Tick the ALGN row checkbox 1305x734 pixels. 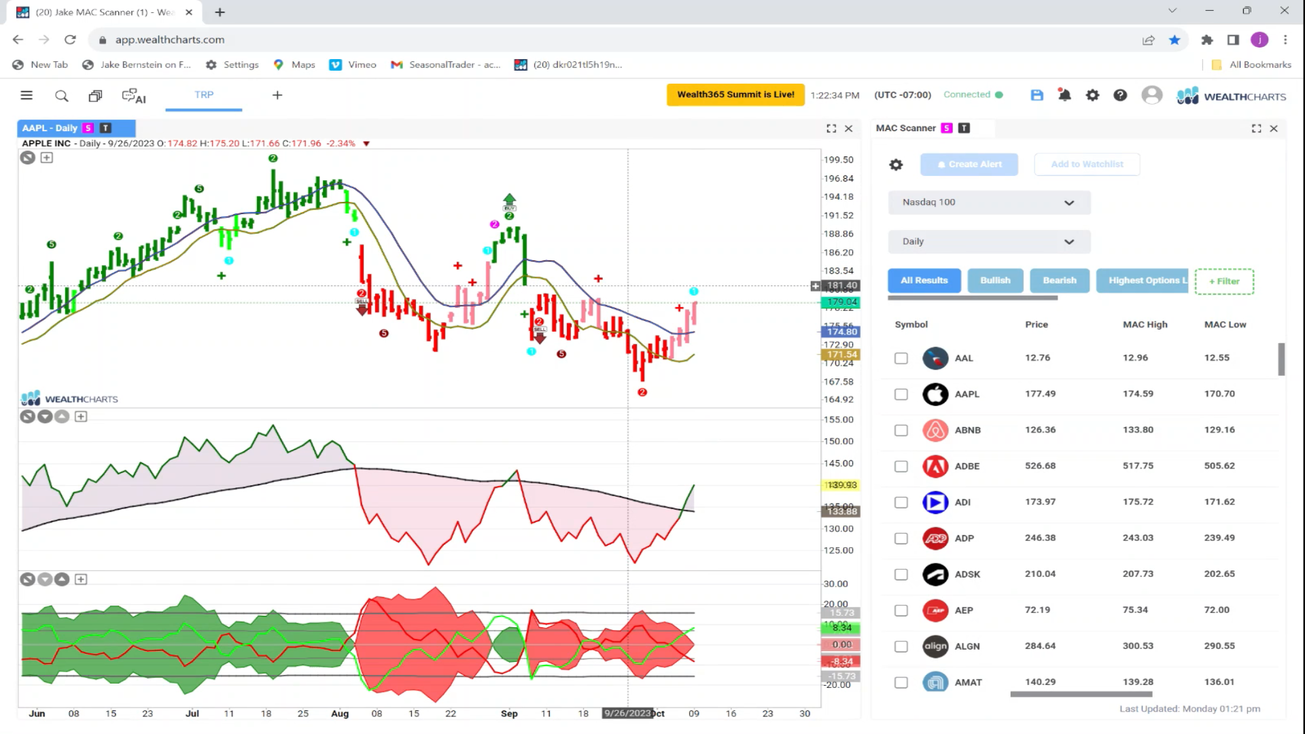pyautogui.click(x=901, y=646)
